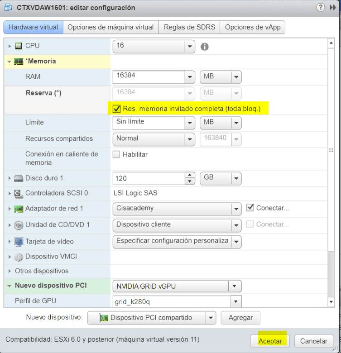Click the Disco duro 1 size 120 field
Viewport: 341px width, 353px height.
point(149,178)
